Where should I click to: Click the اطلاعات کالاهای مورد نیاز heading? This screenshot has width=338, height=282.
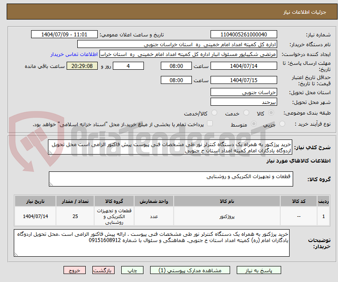coord(298,161)
